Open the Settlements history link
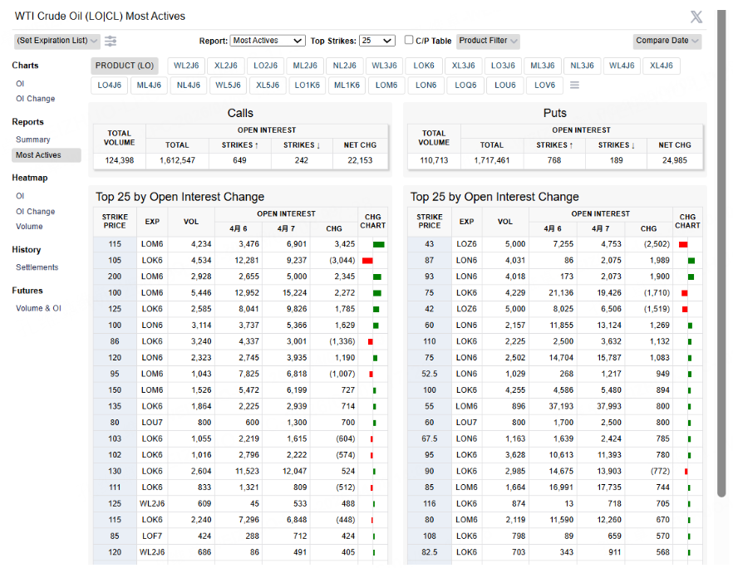 tap(37, 267)
